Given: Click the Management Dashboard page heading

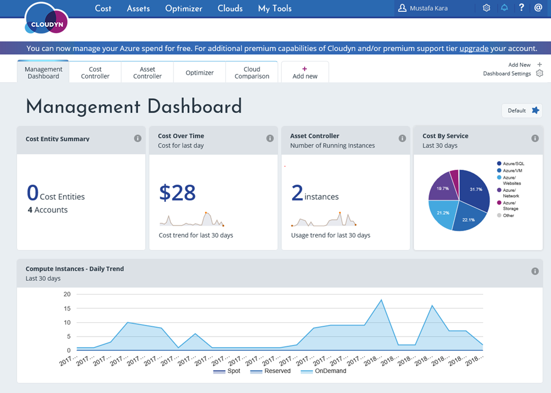Looking at the screenshot, I should 134,107.
